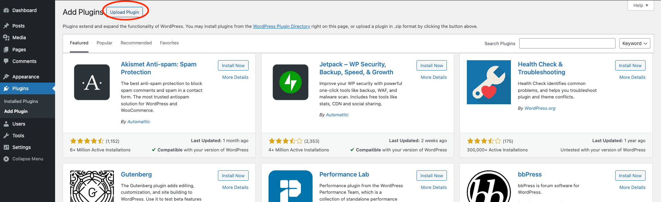Viewport: 661px width, 202px height.
Task: Open the WordPress Plugin Directory link
Action: click(281, 26)
